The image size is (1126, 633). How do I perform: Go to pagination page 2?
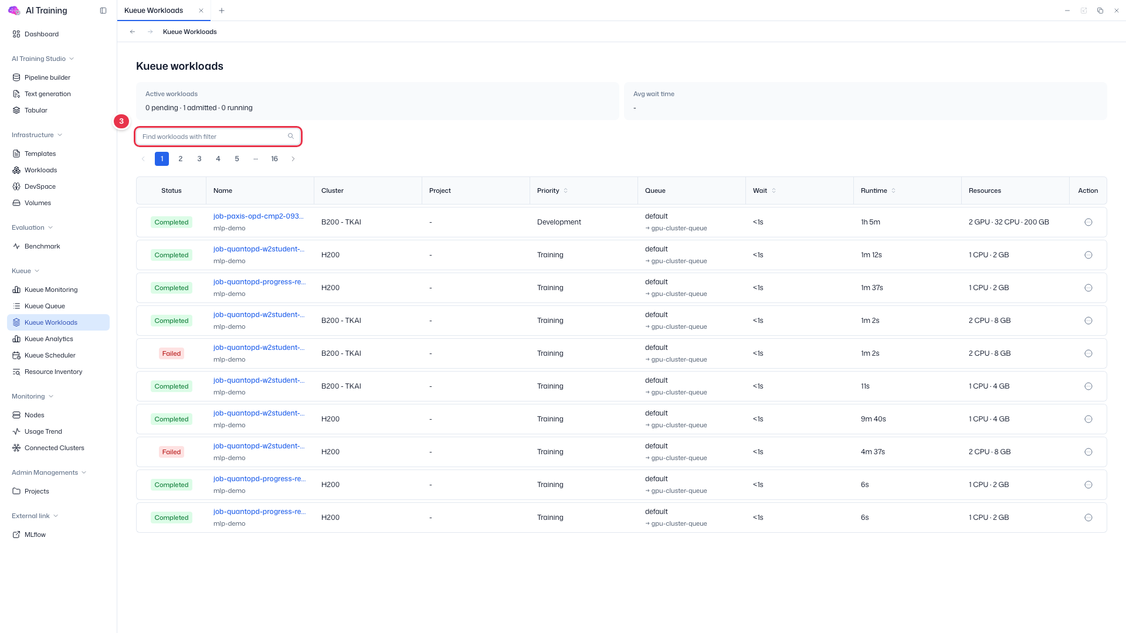point(181,159)
